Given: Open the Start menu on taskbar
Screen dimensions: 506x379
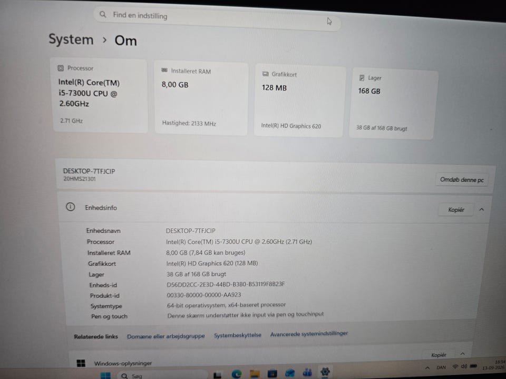Looking at the screenshot, I should (105, 375).
